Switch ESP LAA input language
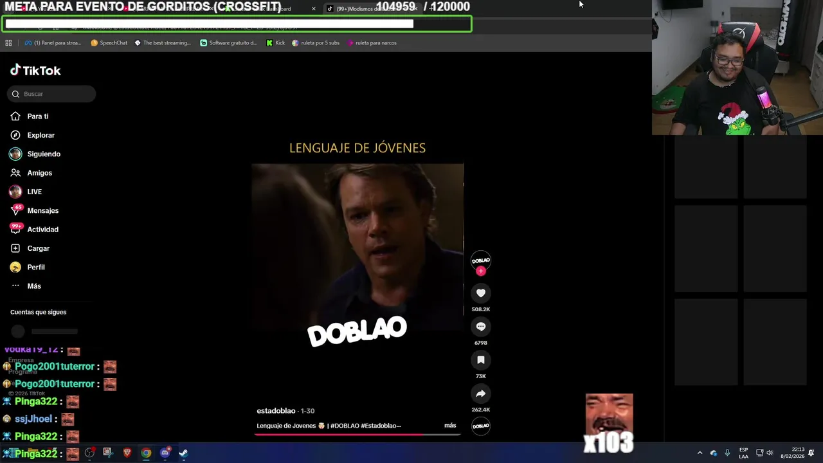This screenshot has height=463, width=823. (743, 453)
